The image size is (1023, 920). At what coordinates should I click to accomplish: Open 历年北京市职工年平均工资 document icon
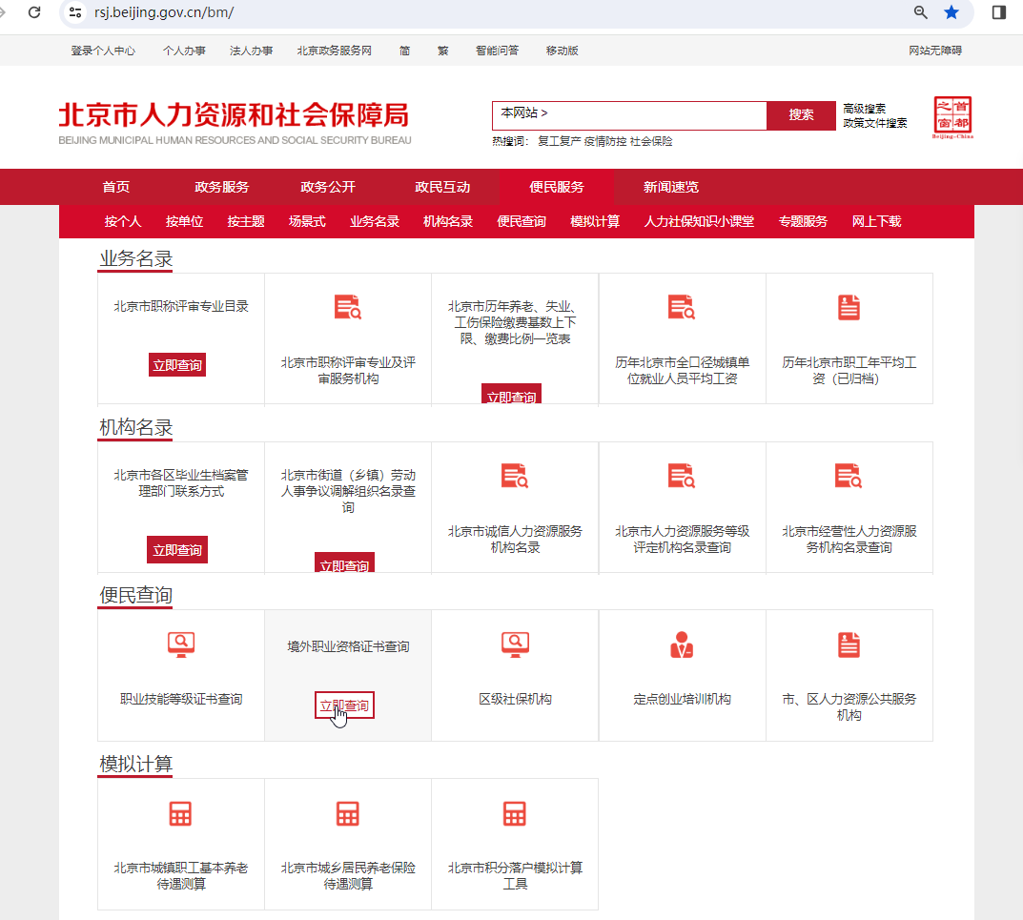click(849, 307)
